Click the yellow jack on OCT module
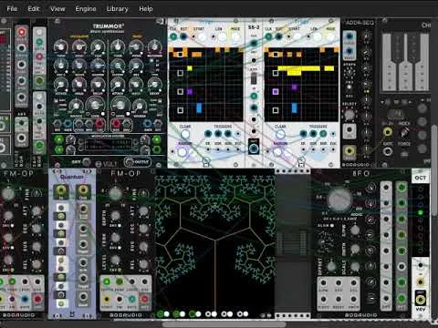 coord(421,300)
